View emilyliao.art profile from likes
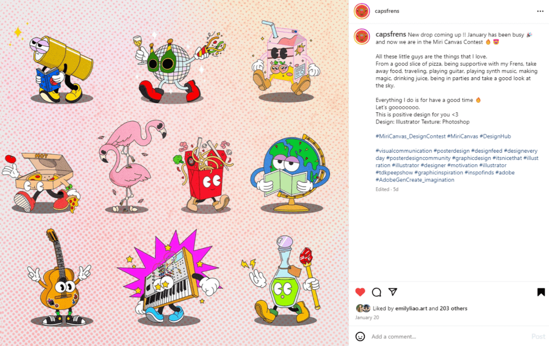The height and width of the screenshot is (346, 549). point(411,308)
